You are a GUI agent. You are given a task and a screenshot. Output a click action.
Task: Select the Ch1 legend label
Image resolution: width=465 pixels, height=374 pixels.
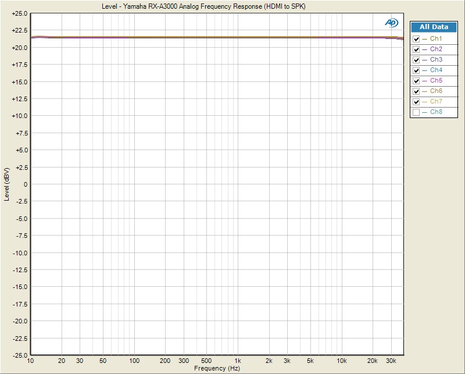tap(436, 38)
